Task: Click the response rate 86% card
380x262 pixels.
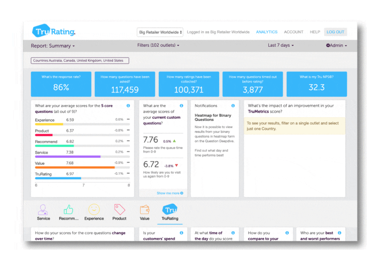Action: click(61, 84)
